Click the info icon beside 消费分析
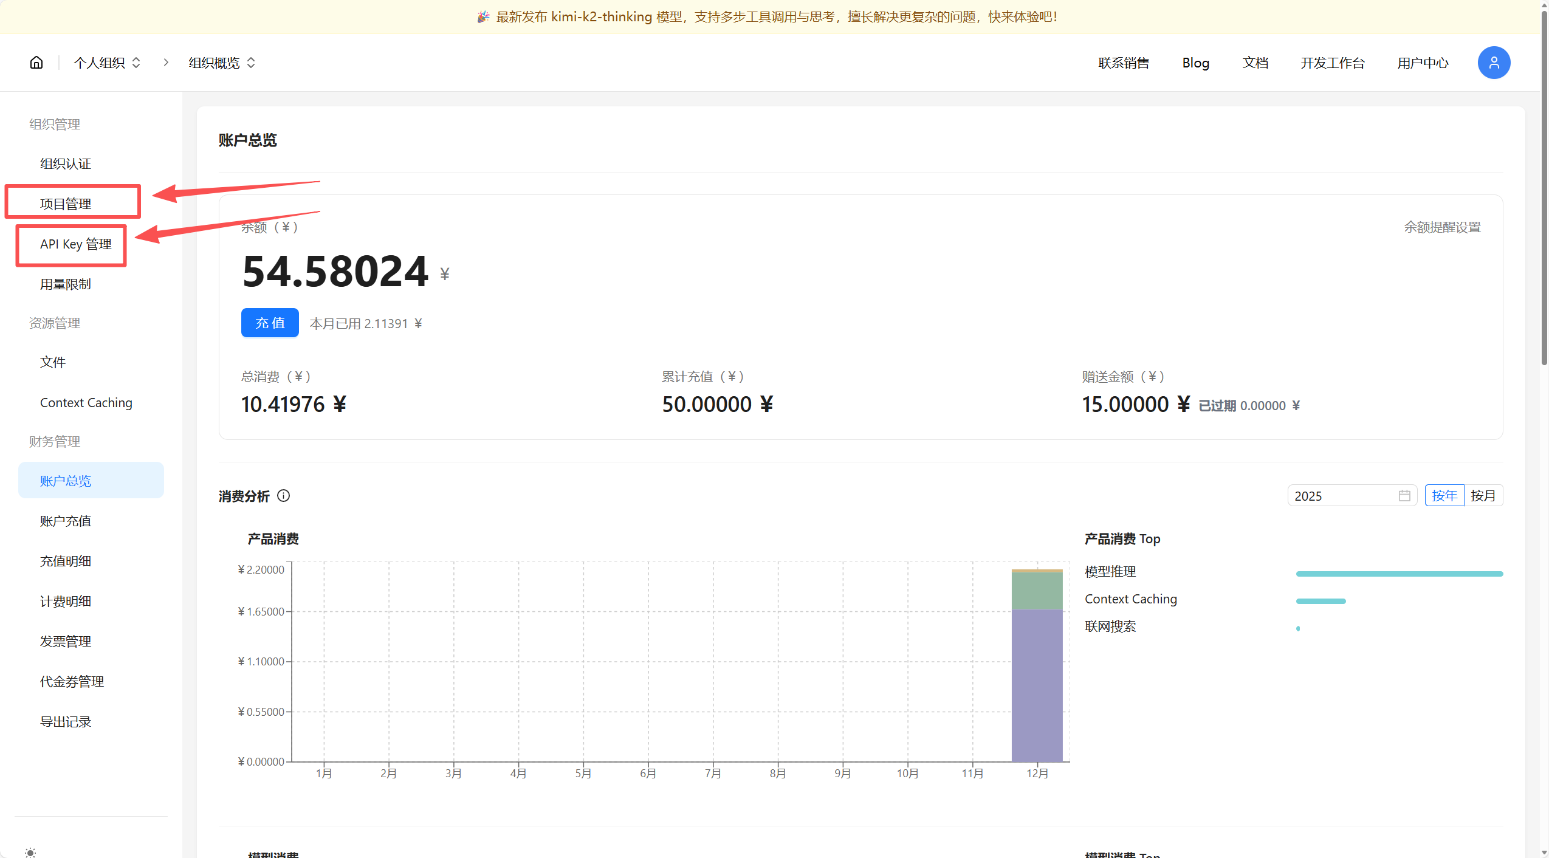Screen dimensions: 1549x858 283,496
